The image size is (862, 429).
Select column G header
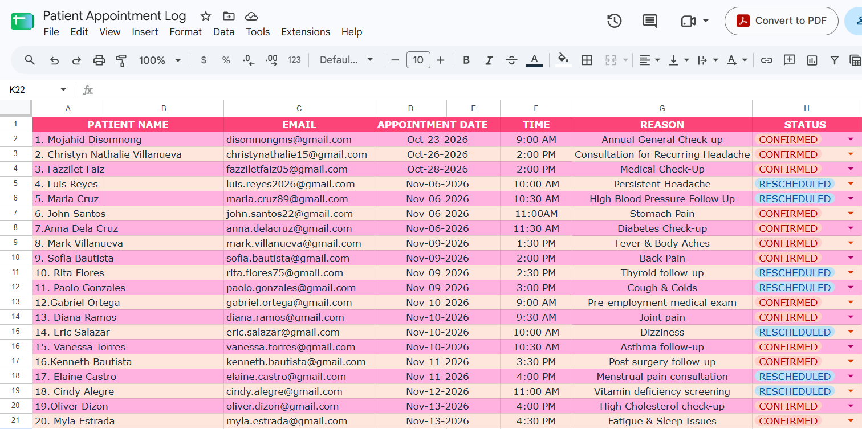(x=662, y=108)
